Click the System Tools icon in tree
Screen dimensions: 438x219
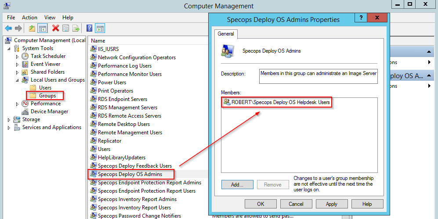tap(17, 48)
